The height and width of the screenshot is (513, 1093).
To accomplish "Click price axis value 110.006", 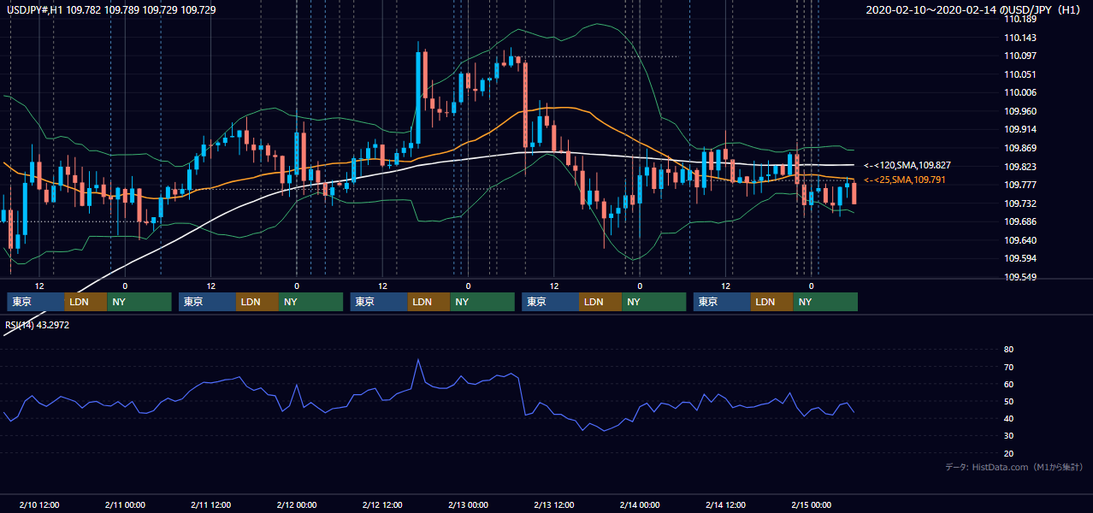I will tap(1021, 92).
